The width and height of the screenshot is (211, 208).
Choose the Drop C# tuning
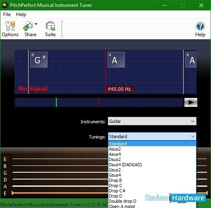(152, 191)
